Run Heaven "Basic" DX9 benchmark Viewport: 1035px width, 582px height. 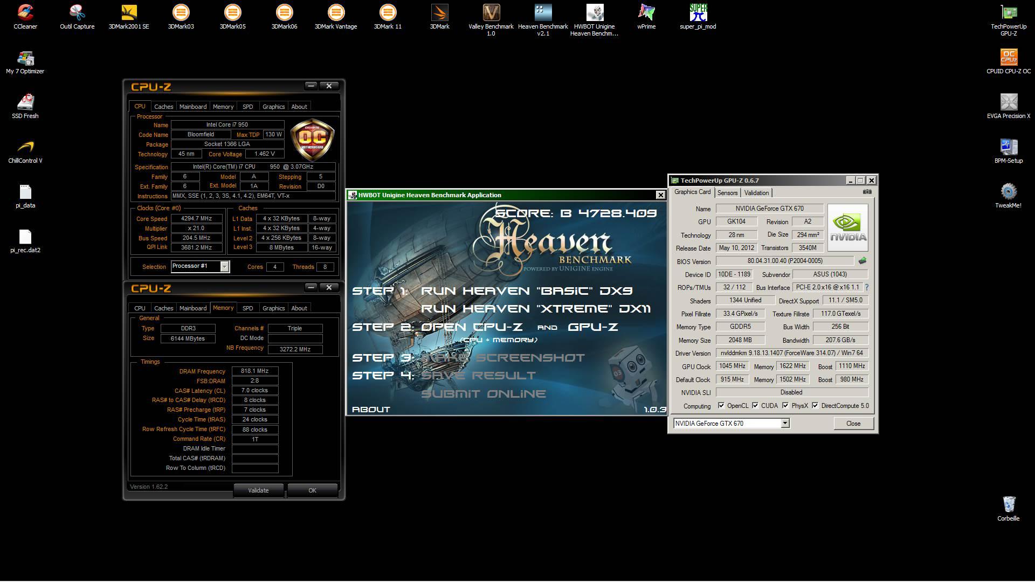pyautogui.click(x=526, y=291)
